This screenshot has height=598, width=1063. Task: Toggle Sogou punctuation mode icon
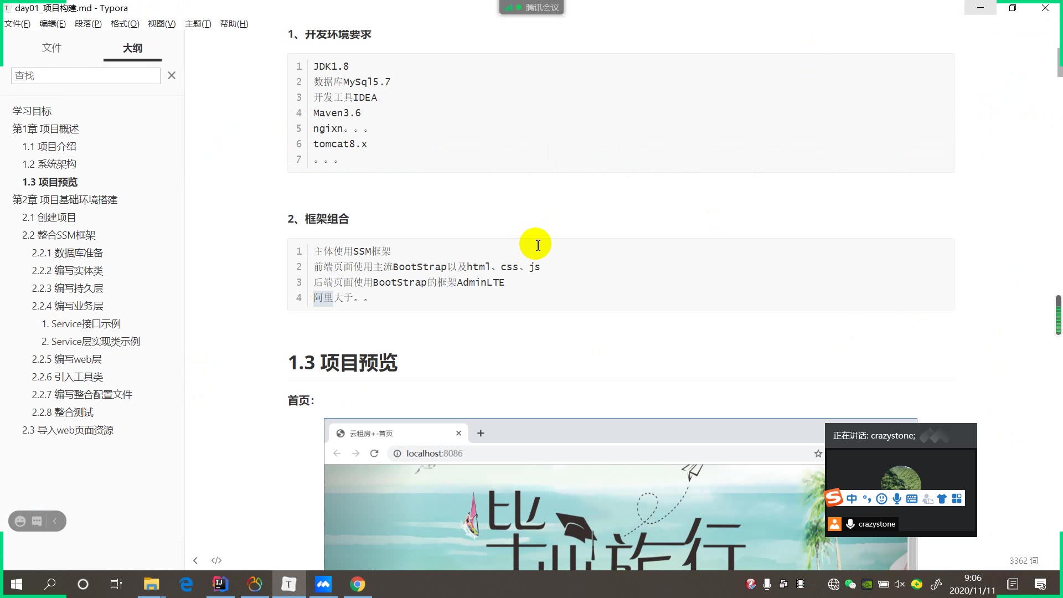(866, 499)
